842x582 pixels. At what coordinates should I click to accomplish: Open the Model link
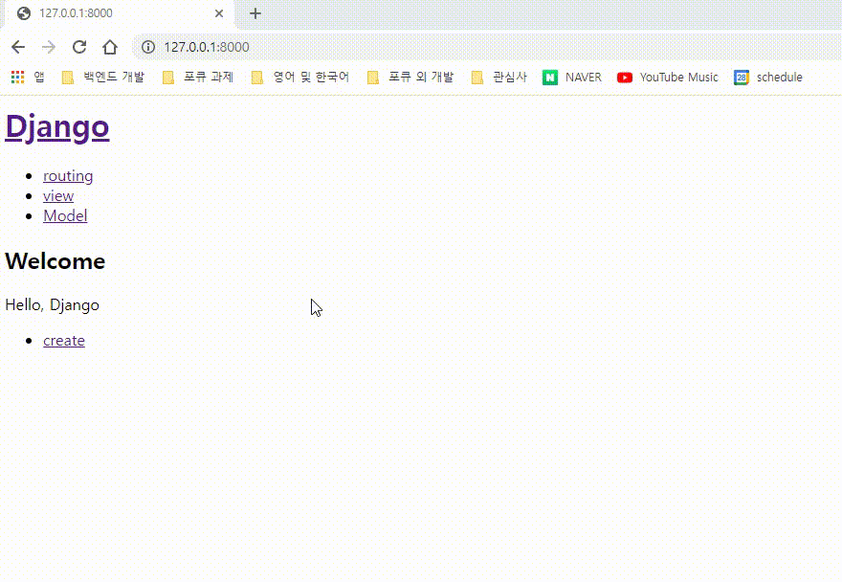pyautogui.click(x=65, y=215)
